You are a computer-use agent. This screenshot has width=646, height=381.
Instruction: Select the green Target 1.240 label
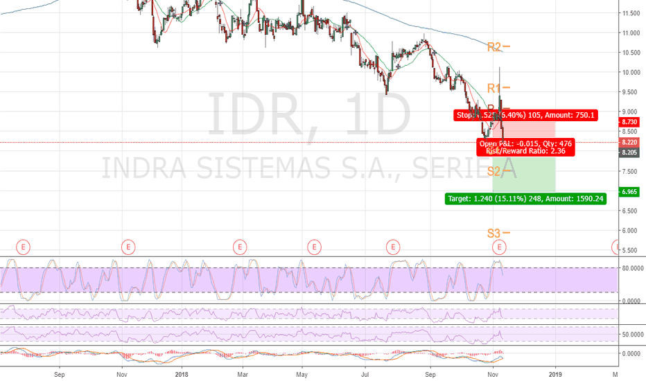tap(525, 199)
